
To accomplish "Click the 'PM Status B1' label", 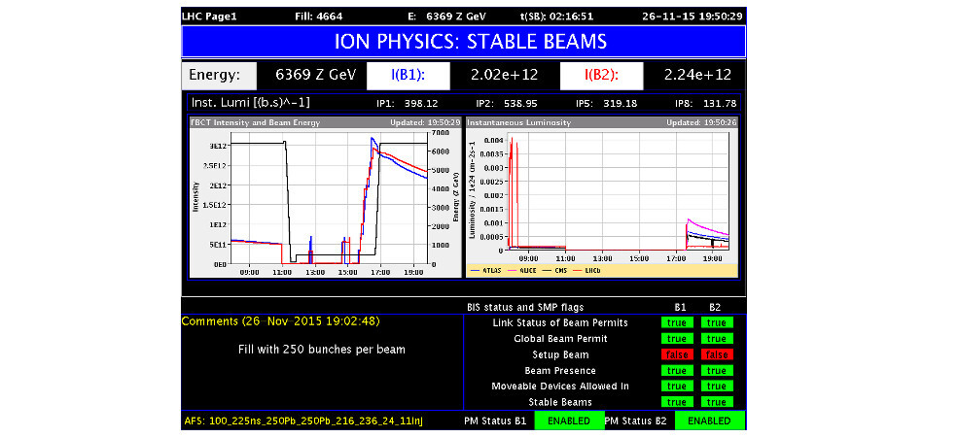I will click(496, 421).
